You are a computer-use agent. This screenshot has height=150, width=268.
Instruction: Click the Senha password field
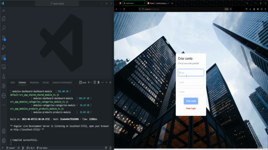(191, 92)
